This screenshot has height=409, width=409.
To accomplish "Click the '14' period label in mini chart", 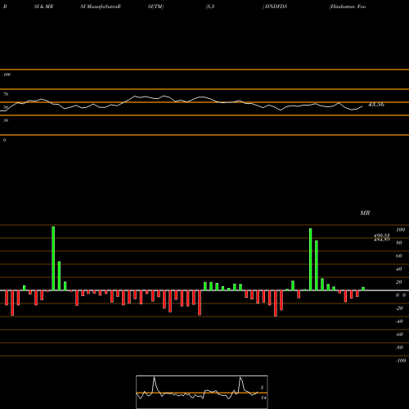I will (263, 398).
